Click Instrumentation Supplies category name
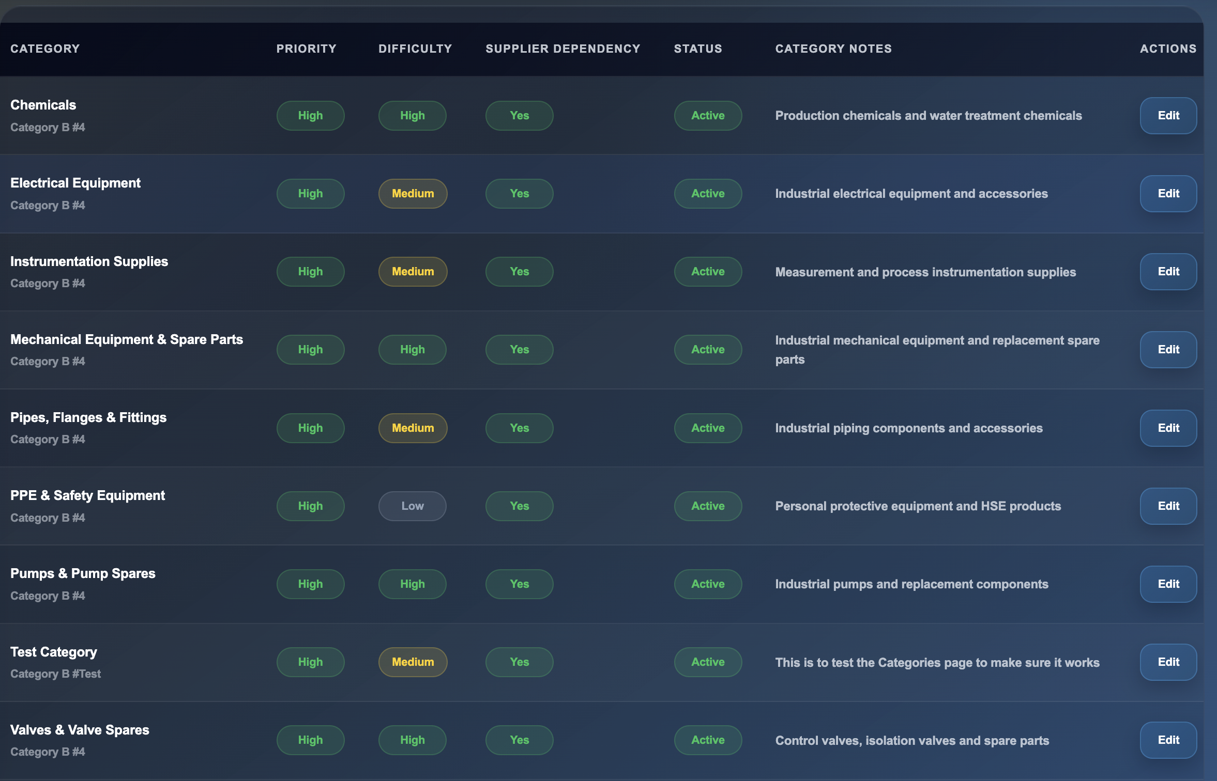The height and width of the screenshot is (781, 1217). coord(89,261)
